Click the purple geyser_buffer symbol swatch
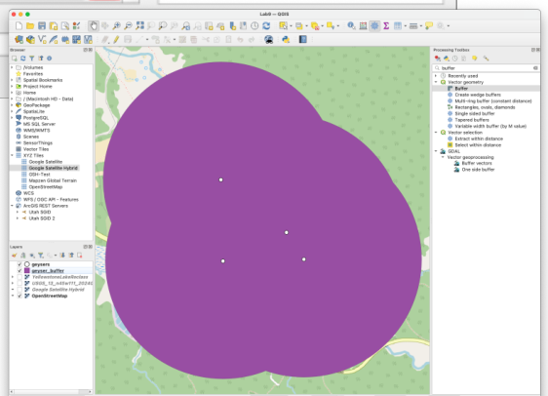Image resolution: width=548 pixels, height=396 pixels. (x=27, y=270)
